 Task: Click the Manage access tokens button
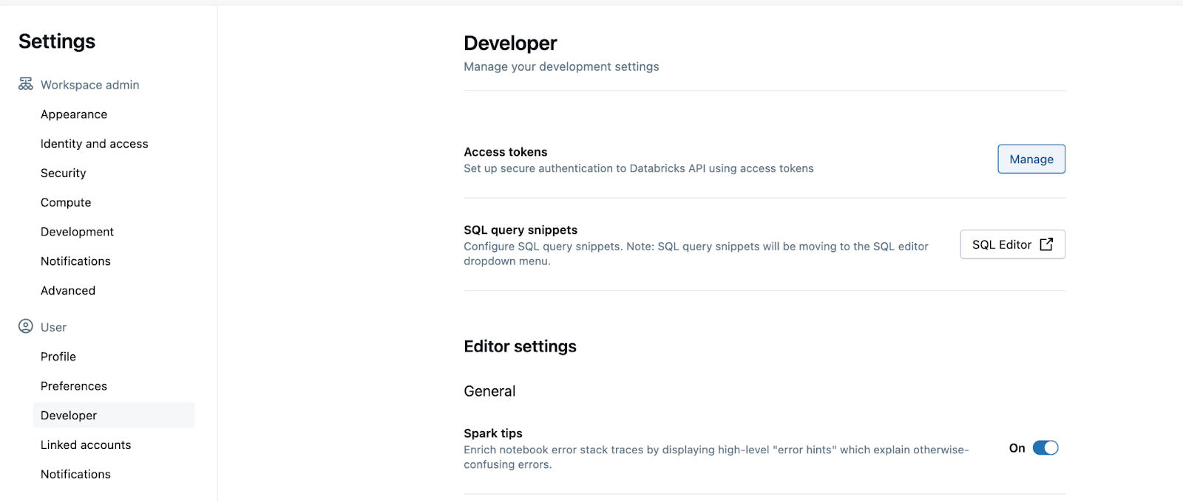tap(1031, 159)
